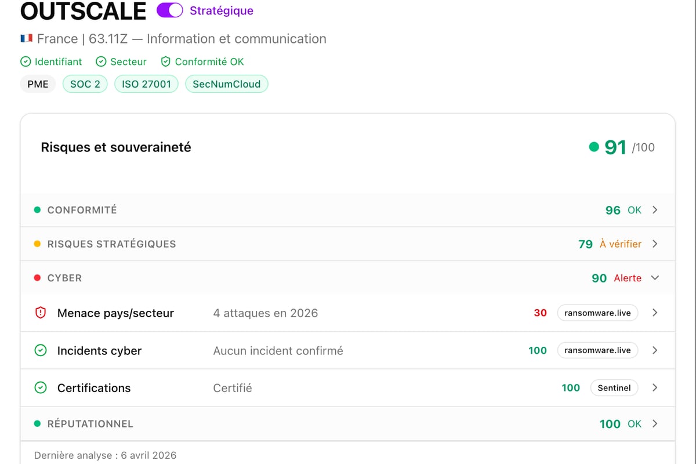Image resolution: width=696 pixels, height=464 pixels.
Task: Click the red shield alert icon
Action: [41, 313]
